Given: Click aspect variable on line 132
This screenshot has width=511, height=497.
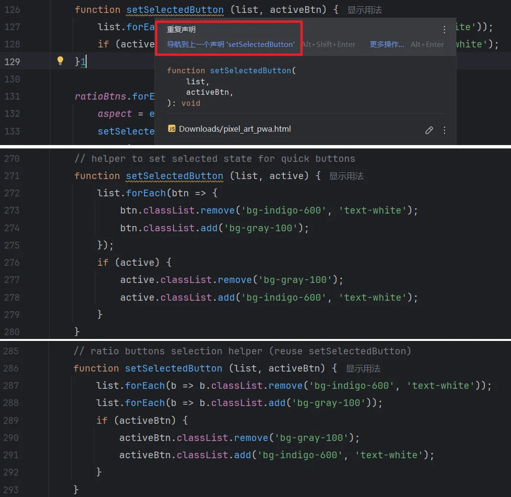Looking at the screenshot, I should (114, 113).
